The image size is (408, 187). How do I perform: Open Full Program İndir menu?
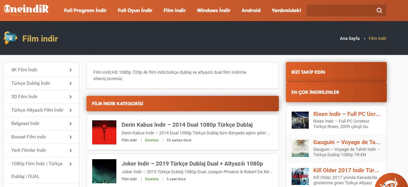[85, 10]
